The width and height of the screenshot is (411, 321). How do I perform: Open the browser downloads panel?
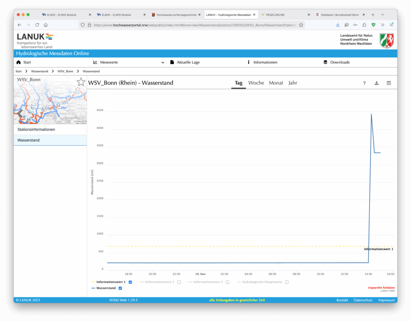point(338,25)
